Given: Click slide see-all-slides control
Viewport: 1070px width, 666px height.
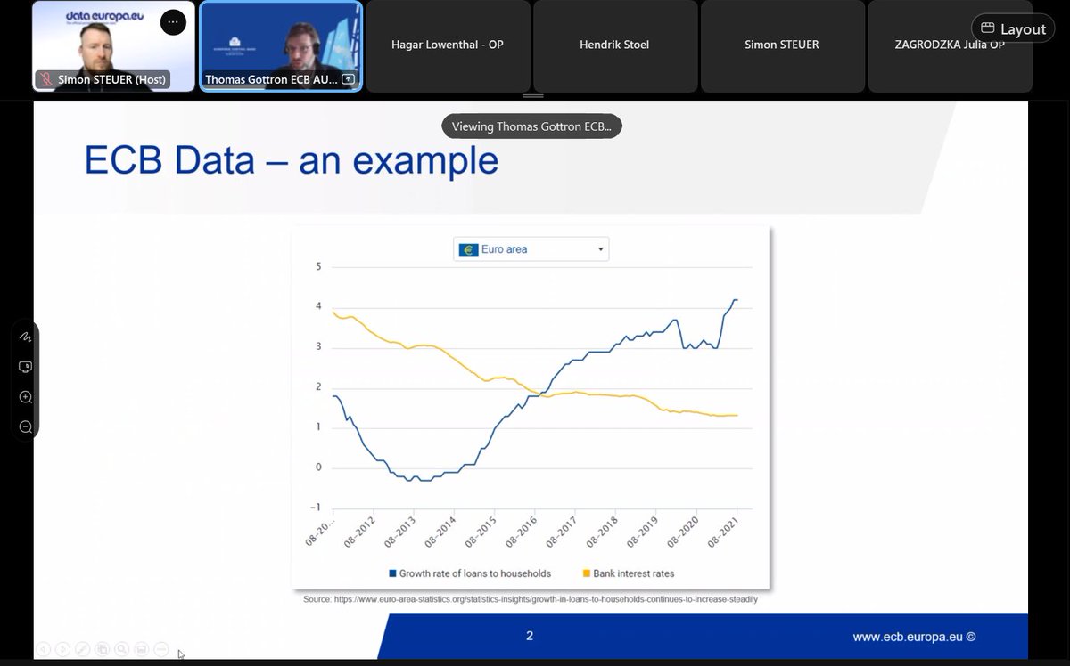Looking at the screenshot, I should coord(103,649).
